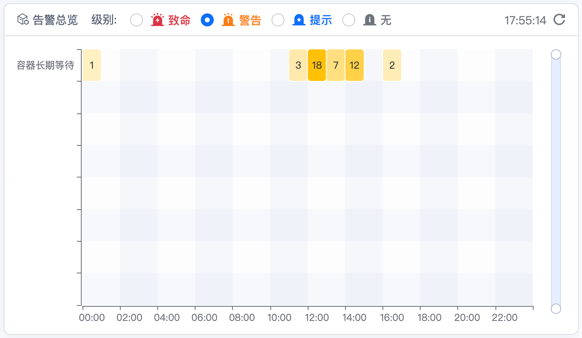582x338 pixels.
Task: Click the bottom handle of vertical slider
Action: (x=556, y=309)
